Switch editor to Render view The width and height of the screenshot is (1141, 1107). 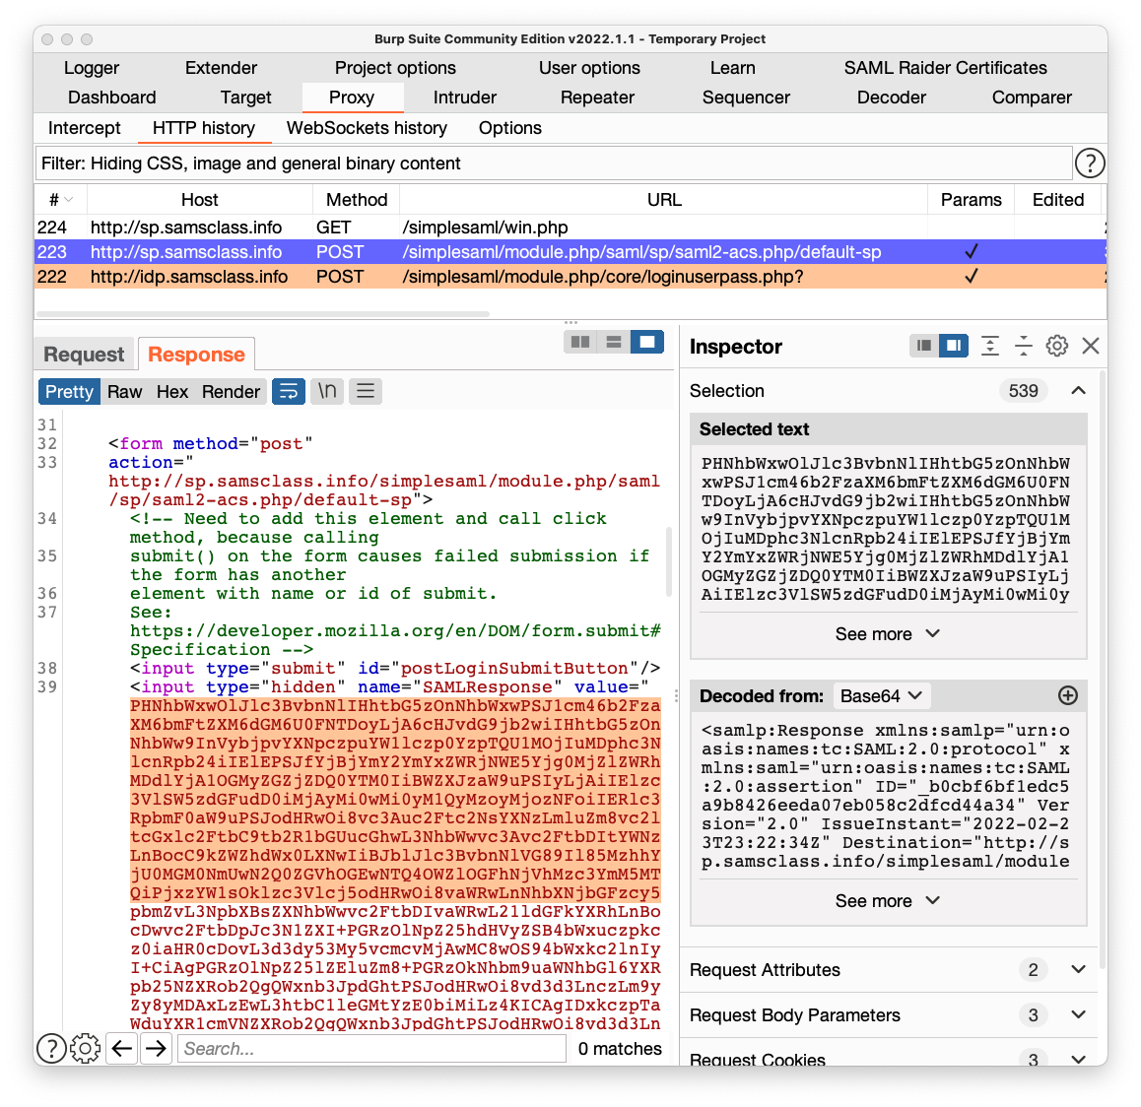pos(231,391)
